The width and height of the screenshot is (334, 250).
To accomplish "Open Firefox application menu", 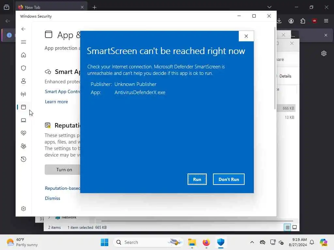I will point(326,21).
